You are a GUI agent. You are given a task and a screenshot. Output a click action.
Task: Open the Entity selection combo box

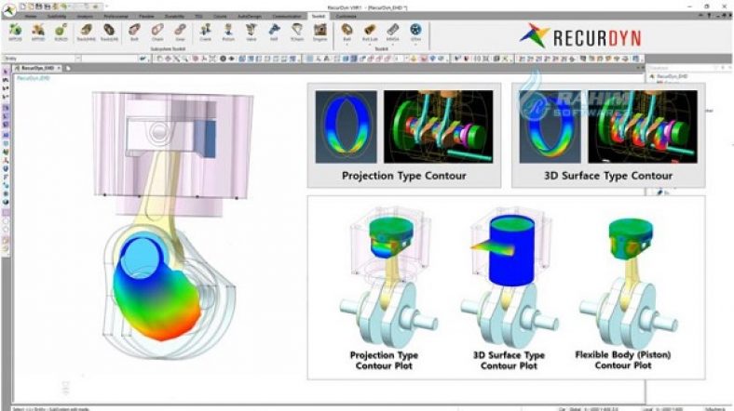[42, 59]
